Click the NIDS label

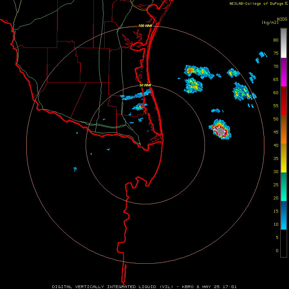coord(282,19)
